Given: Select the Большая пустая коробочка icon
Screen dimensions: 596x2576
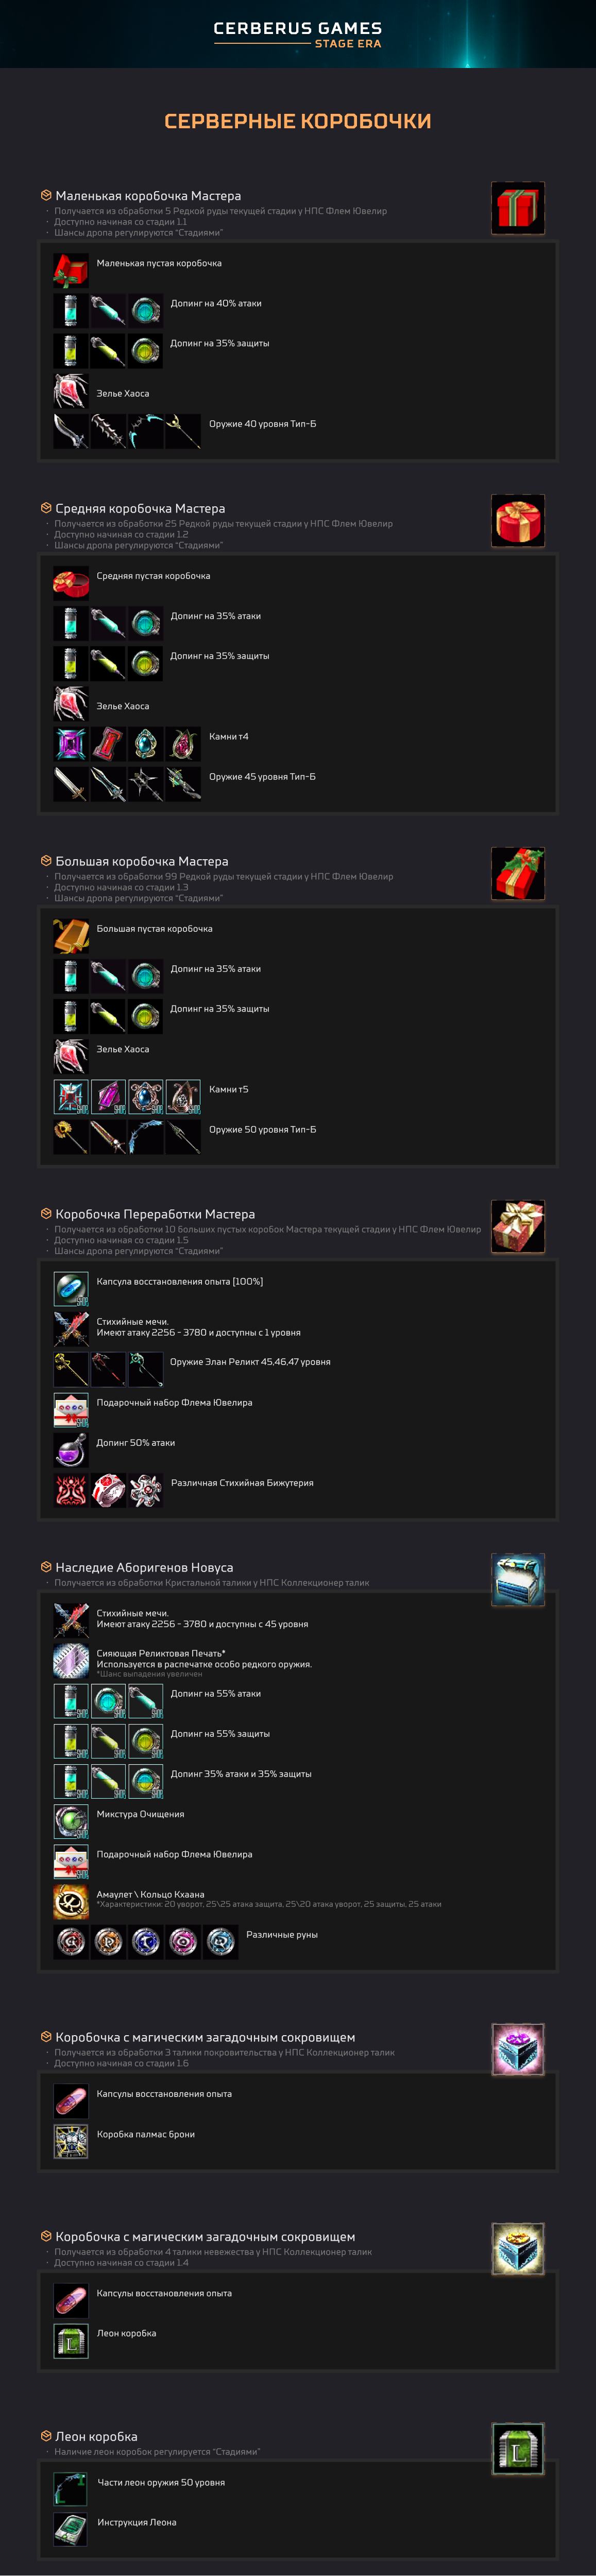Looking at the screenshot, I should pyautogui.click(x=71, y=935).
